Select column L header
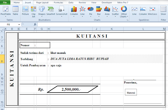The width and height of the screenshot is (168, 110). pos(143,29)
